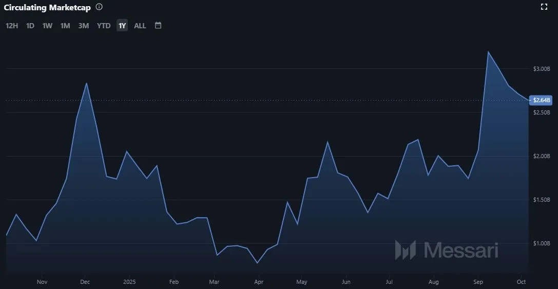Click the $3.00B y-axis label
Image resolution: width=558 pixels, height=289 pixels.
(x=542, y=69)
